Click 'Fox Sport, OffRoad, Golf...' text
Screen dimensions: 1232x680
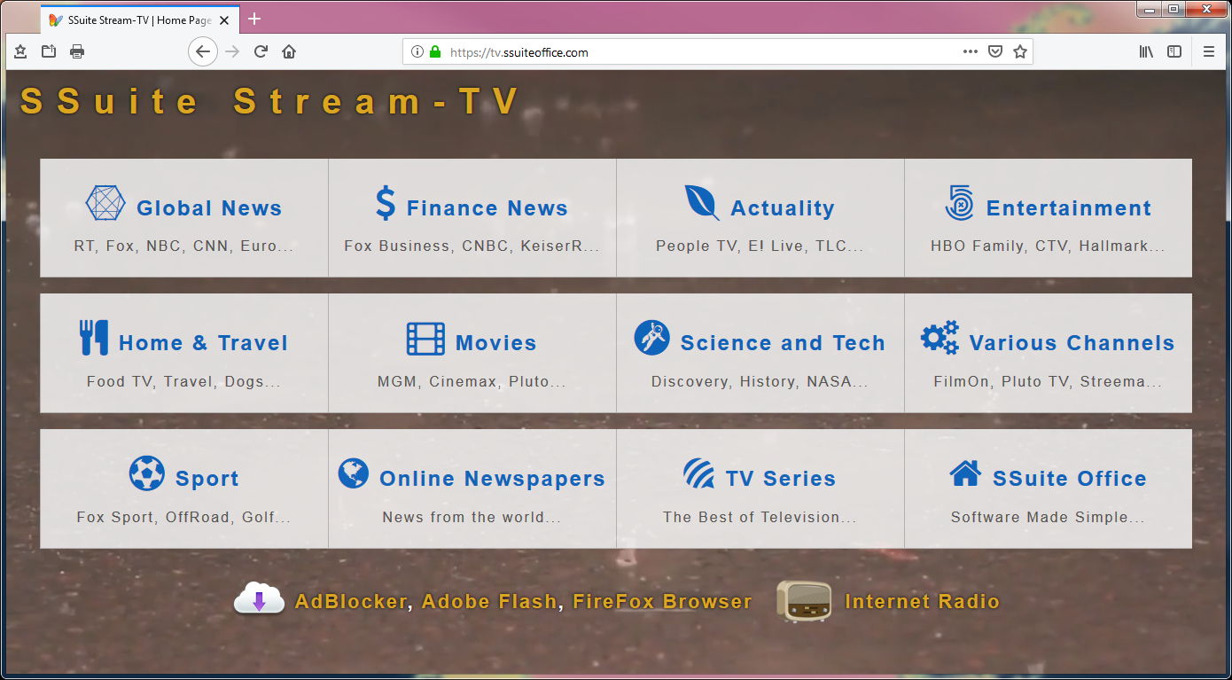click(183, 517)
